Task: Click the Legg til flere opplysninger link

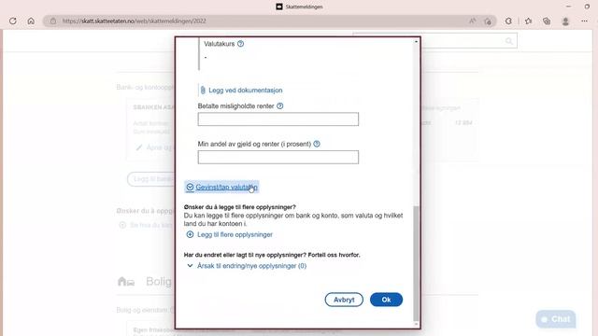Action: point(235,234)
